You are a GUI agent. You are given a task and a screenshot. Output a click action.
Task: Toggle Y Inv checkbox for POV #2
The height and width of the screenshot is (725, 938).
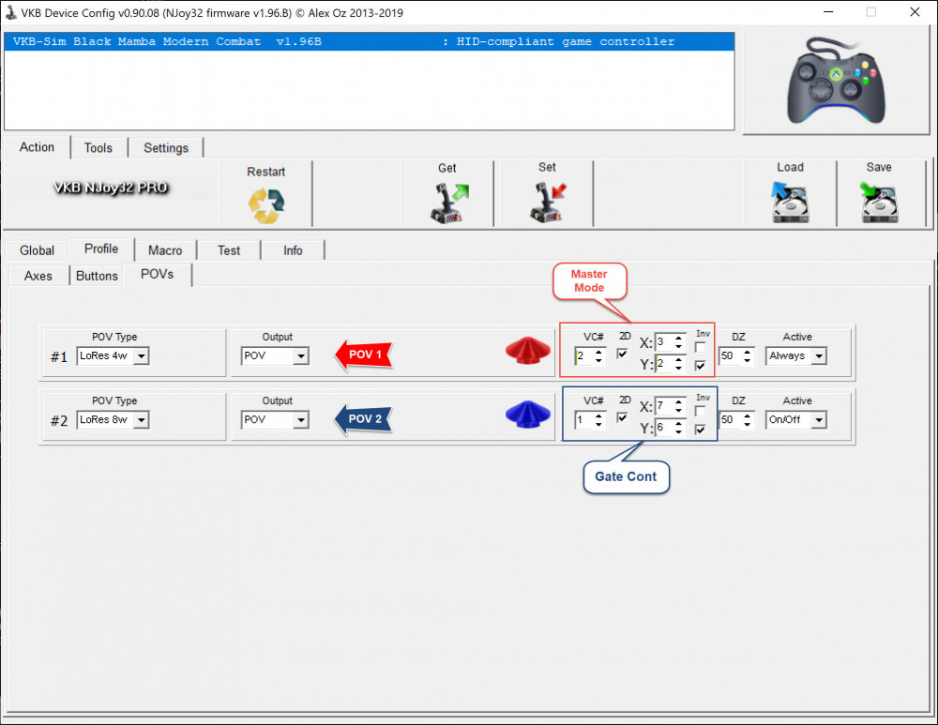click(x=700, y=430)
